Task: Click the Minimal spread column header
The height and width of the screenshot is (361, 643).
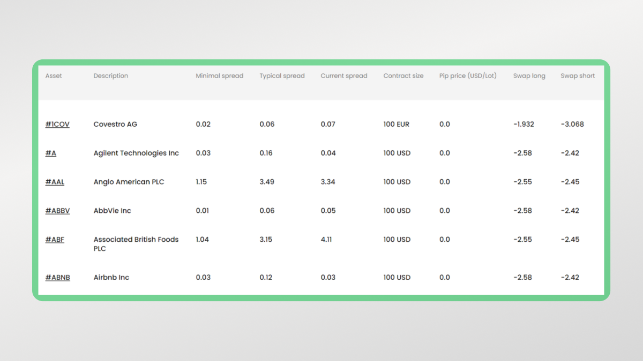Action: (220, 76)
